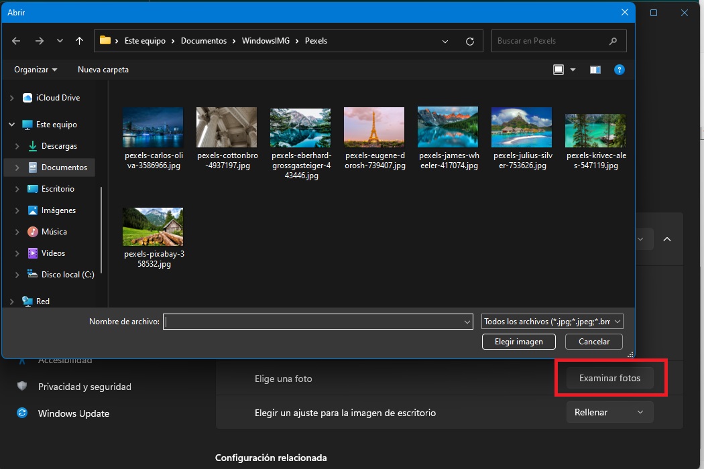Go up one folder level
This screenshot has height=469, width=704.
pyautogui.click(x=79, y=41)
